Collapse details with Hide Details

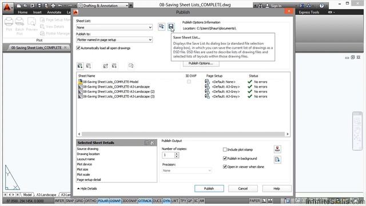point(87,188)
